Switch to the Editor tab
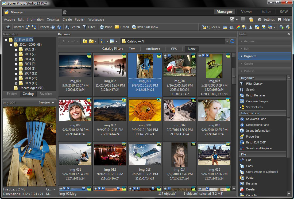294x199 pixels. tap(266, 11)
